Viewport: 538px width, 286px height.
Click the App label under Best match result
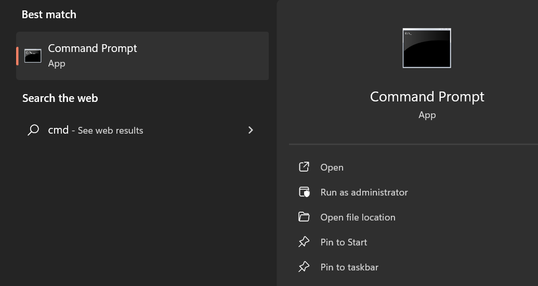coord(57,64)
